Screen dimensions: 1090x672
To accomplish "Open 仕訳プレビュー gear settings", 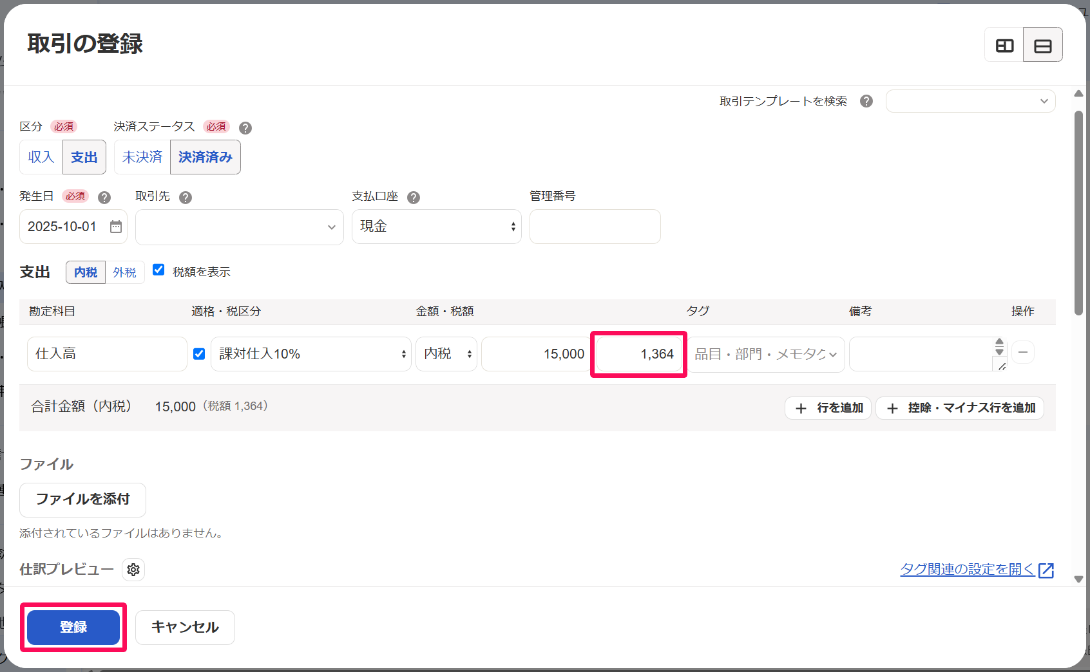I will 133,570.
